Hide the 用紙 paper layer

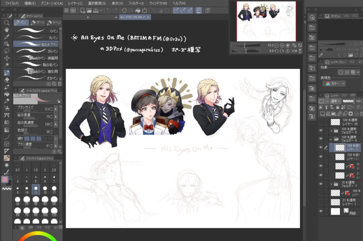point(321,211)
